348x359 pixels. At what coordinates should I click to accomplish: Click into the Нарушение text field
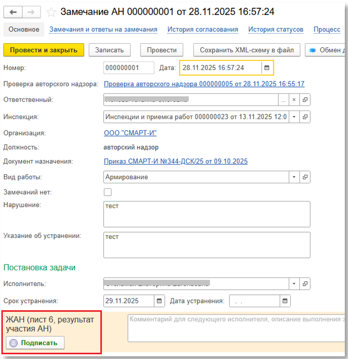tap(207, 214)
